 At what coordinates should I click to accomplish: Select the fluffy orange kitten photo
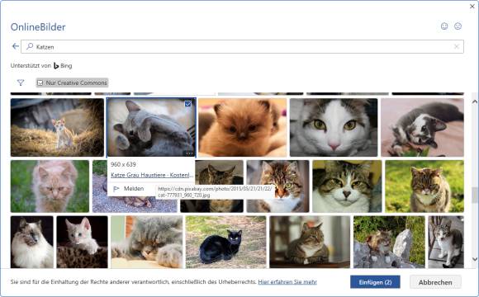(242, 127)
